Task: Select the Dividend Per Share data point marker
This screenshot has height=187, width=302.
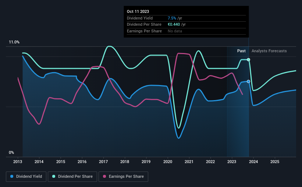Action: pos(248,60)
